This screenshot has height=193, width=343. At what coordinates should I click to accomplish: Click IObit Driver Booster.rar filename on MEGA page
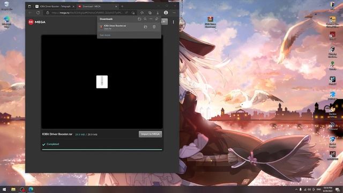57,134
